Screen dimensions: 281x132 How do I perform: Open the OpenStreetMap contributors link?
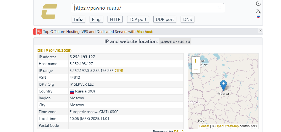point(227,126)
